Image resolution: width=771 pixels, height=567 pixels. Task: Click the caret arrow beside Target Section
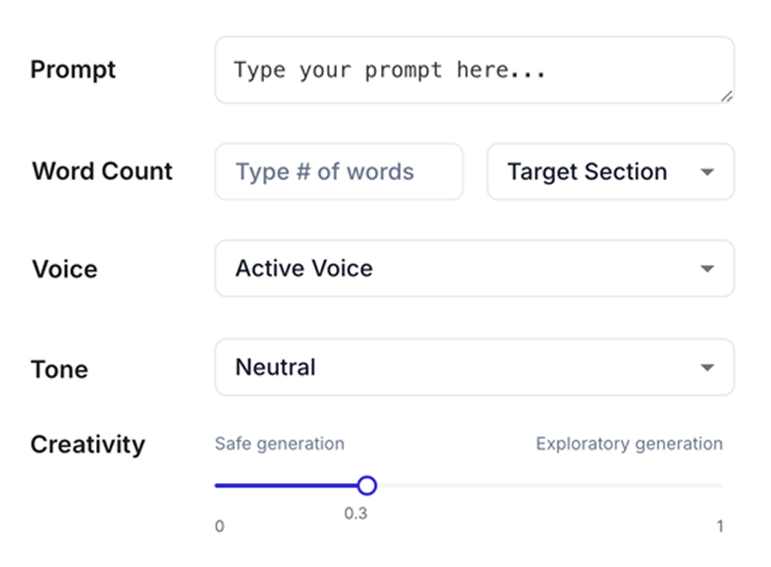(x=706, y=172)
